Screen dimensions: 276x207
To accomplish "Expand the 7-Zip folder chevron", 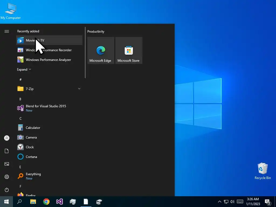I will click(x=79, y=89).
